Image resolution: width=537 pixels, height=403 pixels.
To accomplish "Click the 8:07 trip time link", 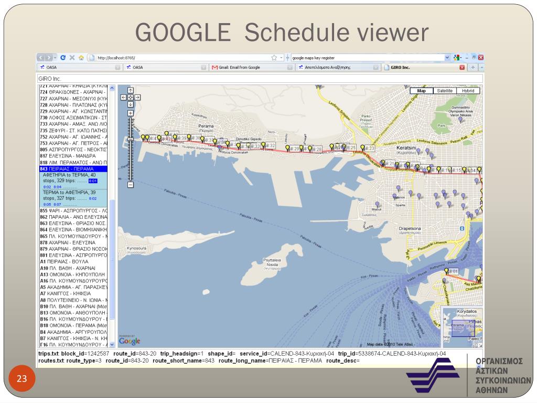I will click(58, 205).
